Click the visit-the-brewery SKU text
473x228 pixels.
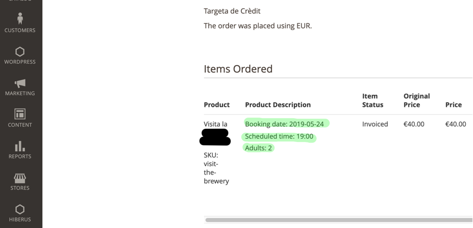[216, 173]
